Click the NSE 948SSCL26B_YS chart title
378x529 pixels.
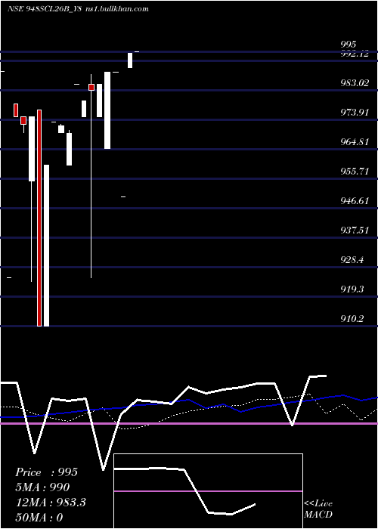tap(44, 9)
